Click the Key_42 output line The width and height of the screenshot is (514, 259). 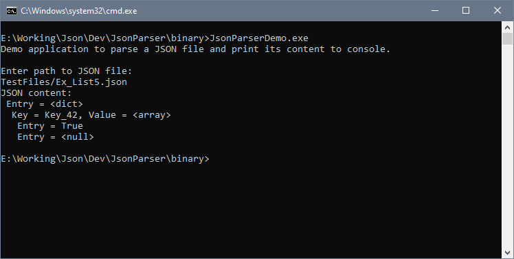[x=91, y=115]
